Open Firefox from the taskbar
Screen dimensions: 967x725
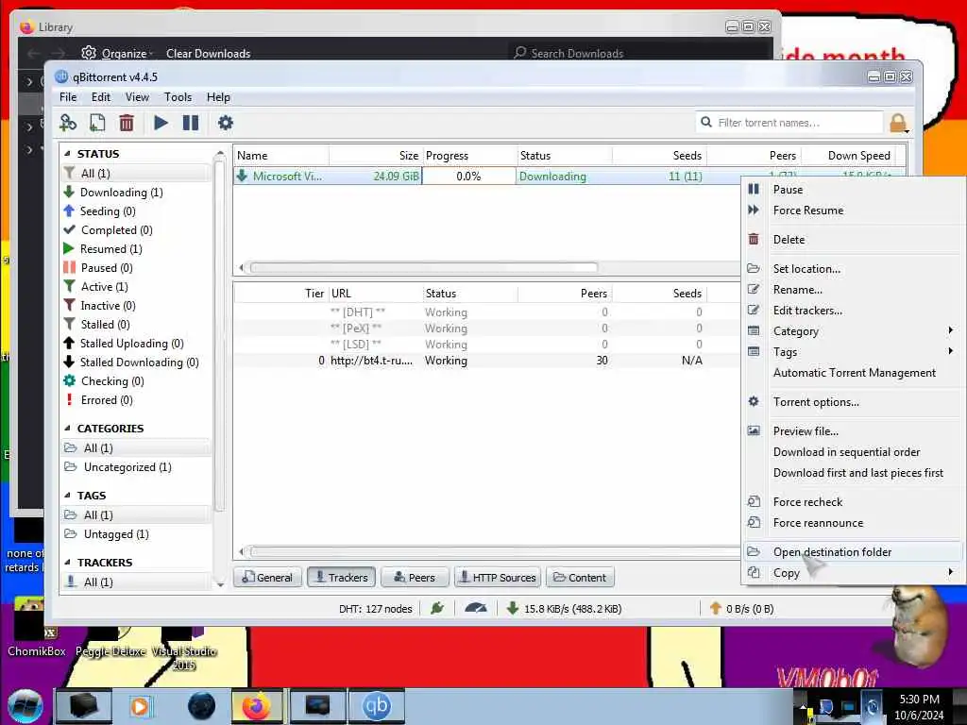tap(256, 706)
